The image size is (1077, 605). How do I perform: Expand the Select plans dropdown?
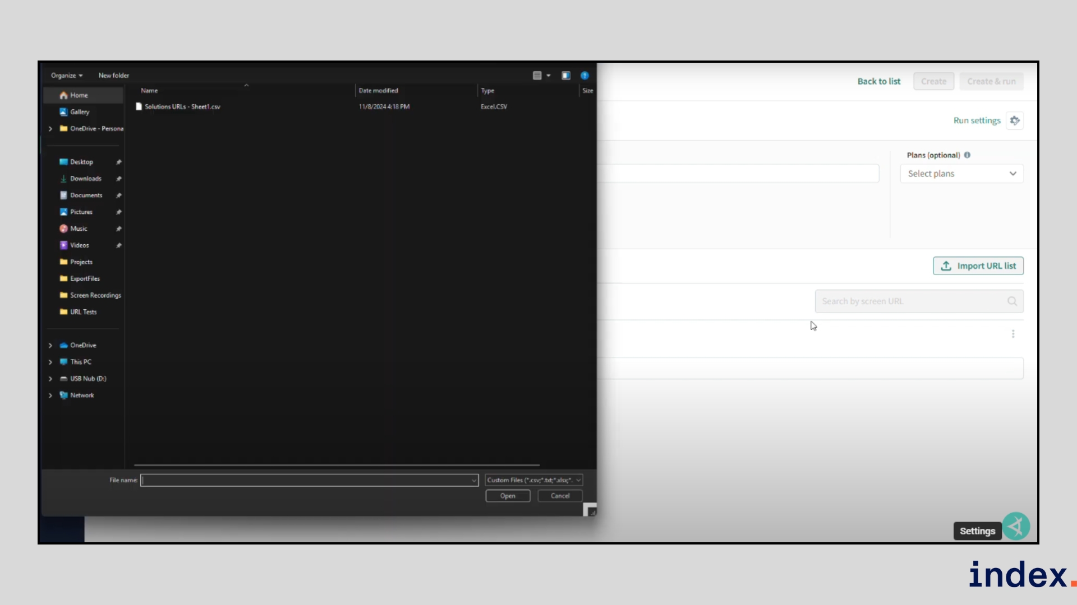tap(961, 174)
